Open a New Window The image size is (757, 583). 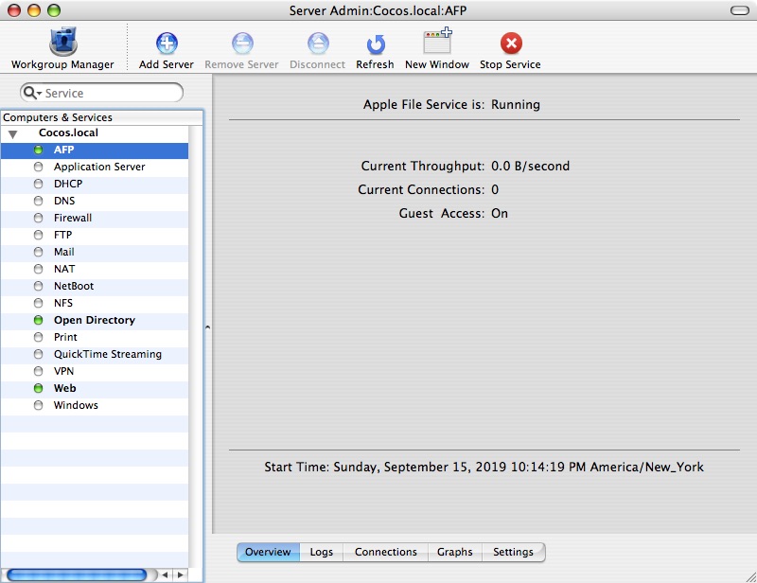[x=437, y=49]
